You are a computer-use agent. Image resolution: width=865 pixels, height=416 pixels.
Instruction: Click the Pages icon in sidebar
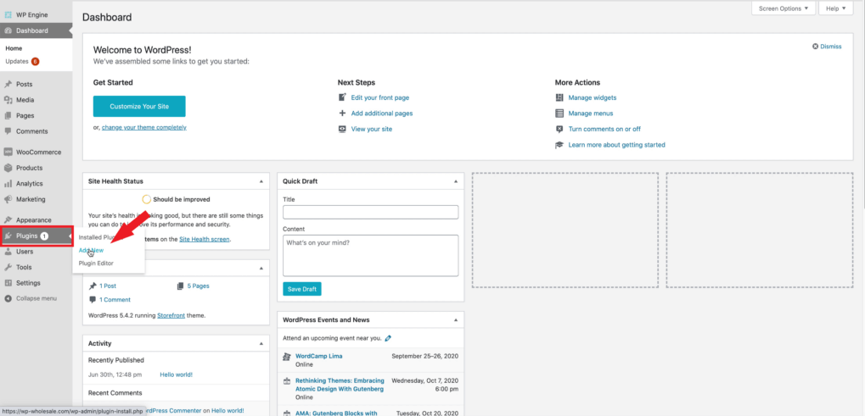click(8, 115)
